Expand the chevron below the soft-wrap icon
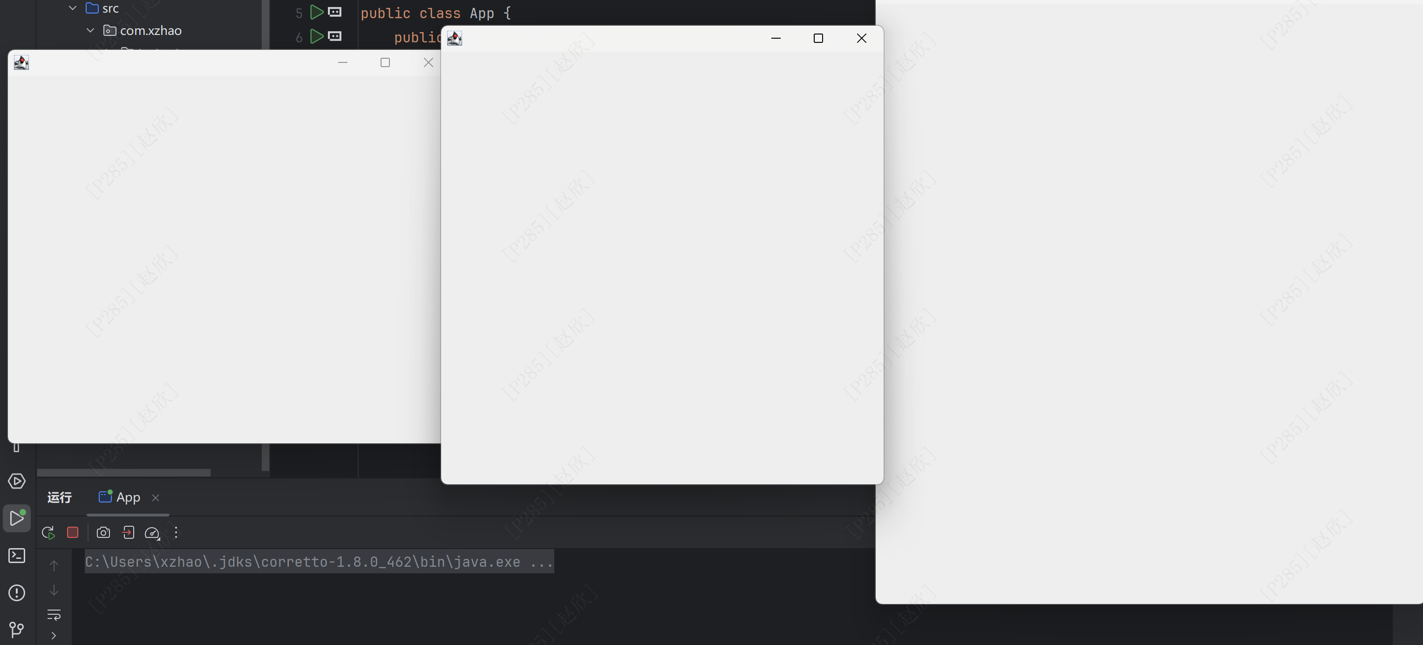 54,636
